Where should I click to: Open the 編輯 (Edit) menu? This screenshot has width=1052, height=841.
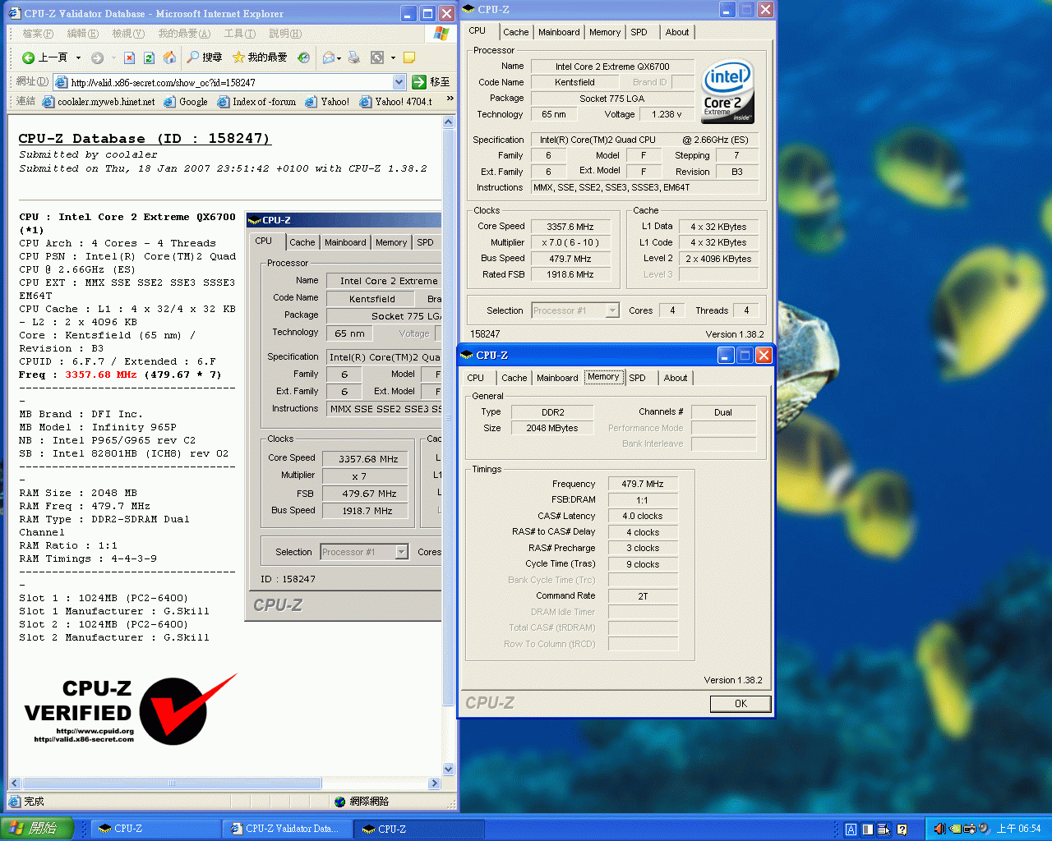(x=82, y=34)
